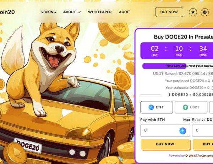
Task: Click the yellow BUY NOW presale button
Action: pyautogui.click(x=165, y=144)
